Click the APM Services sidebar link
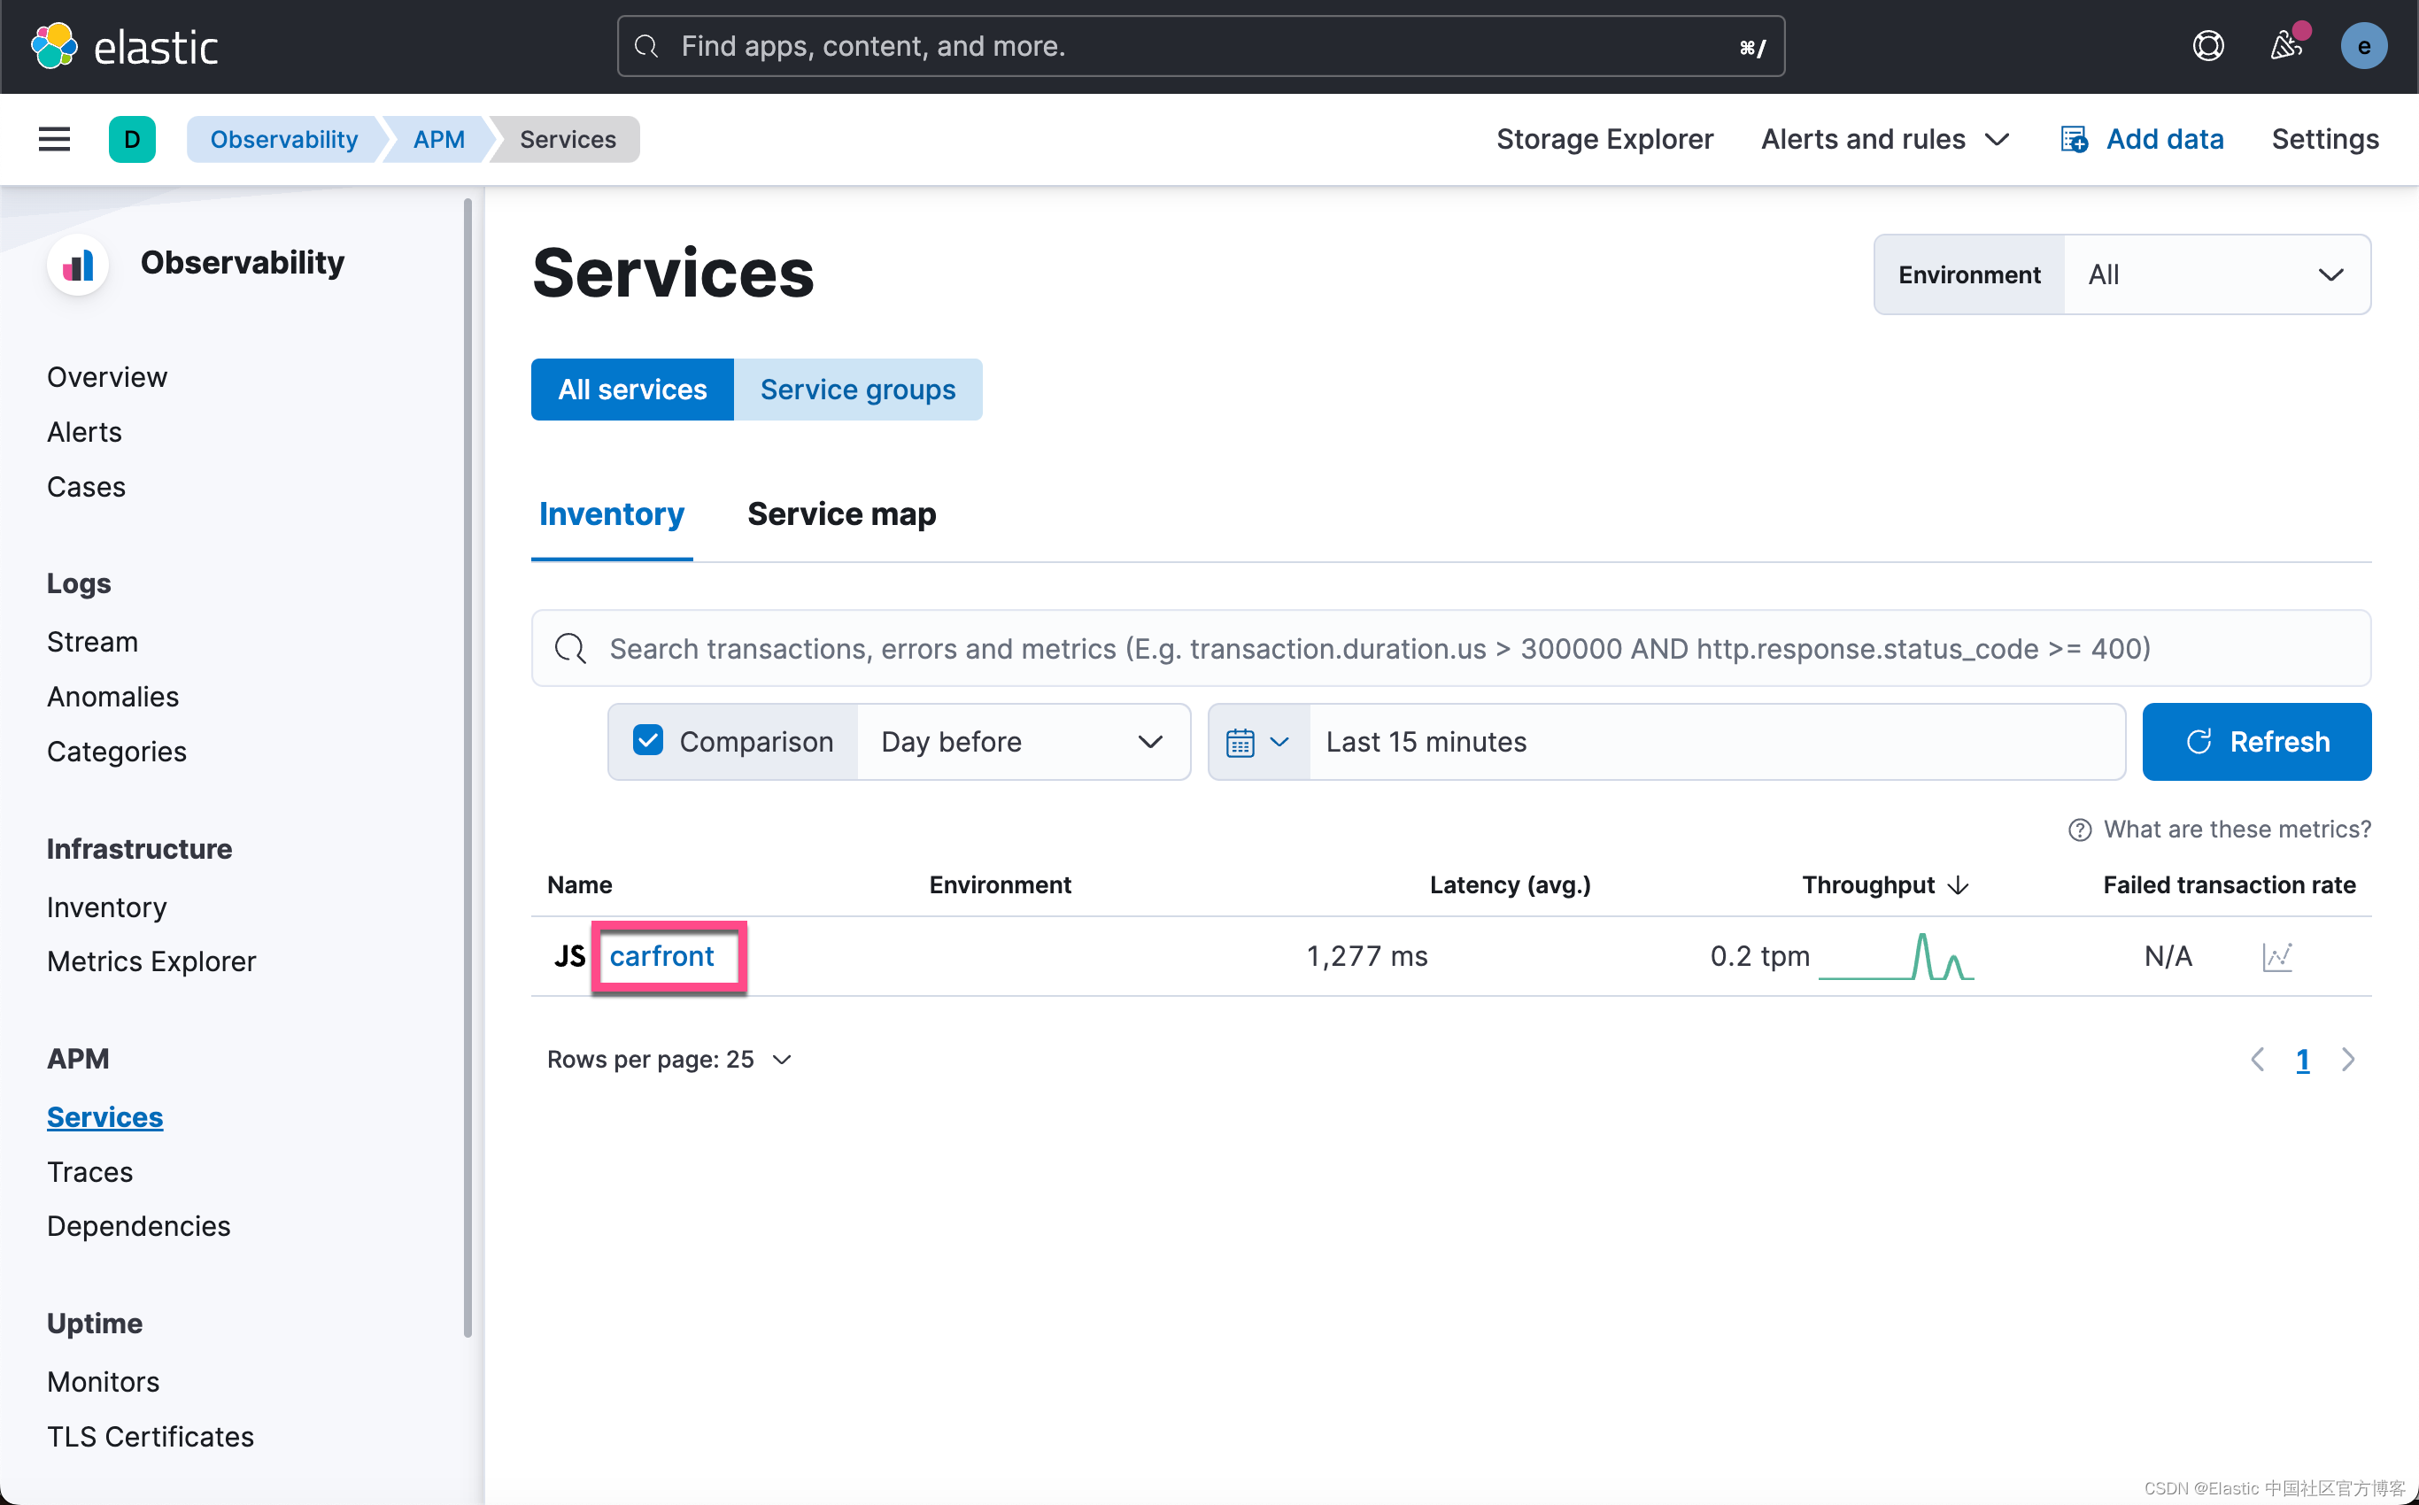2419x1505 pixels. [x=104, y=1119]
